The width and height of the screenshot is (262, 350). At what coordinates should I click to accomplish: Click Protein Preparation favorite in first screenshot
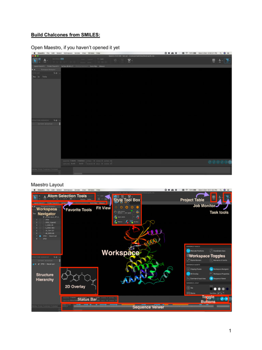tap(53, 66)
